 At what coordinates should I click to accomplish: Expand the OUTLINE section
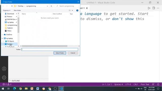[x=15, y=81]
